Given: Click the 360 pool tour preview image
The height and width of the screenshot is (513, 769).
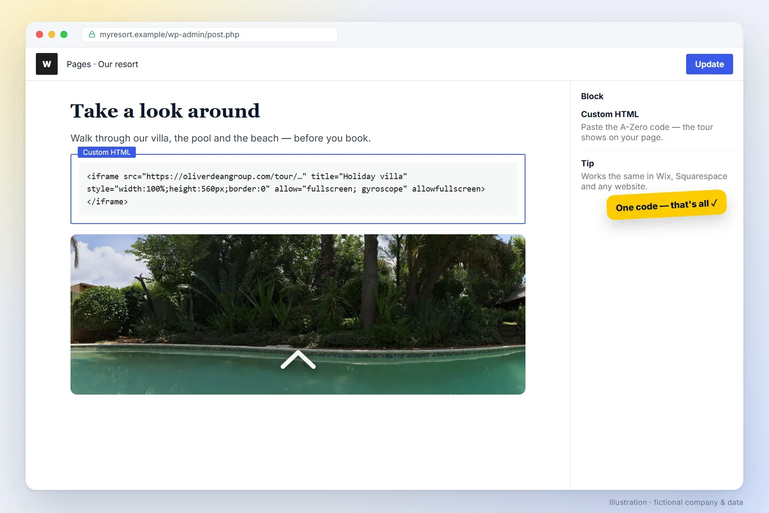Looking at the screenshot, I should (298, 314).
